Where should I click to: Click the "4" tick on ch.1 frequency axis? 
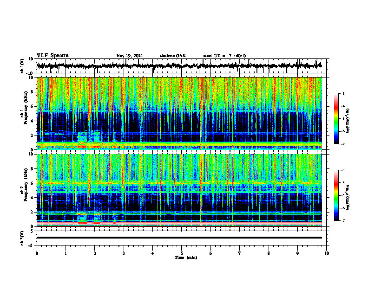click(32, 121)
